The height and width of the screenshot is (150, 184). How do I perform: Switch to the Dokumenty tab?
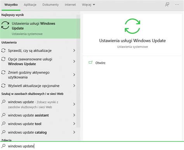point(50,5)
